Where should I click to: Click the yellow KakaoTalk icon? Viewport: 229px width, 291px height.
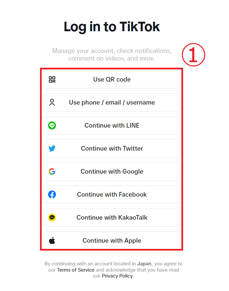pos(52,217)
